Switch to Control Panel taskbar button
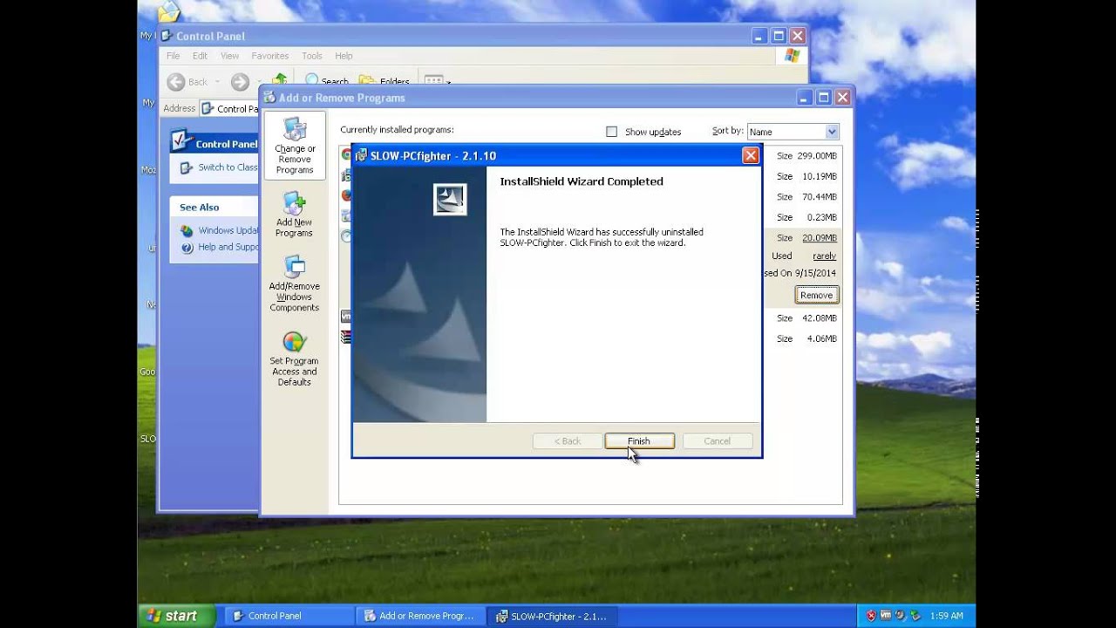Image resolution: width=1116 pixels, height=628 pixels. point(289,616)
